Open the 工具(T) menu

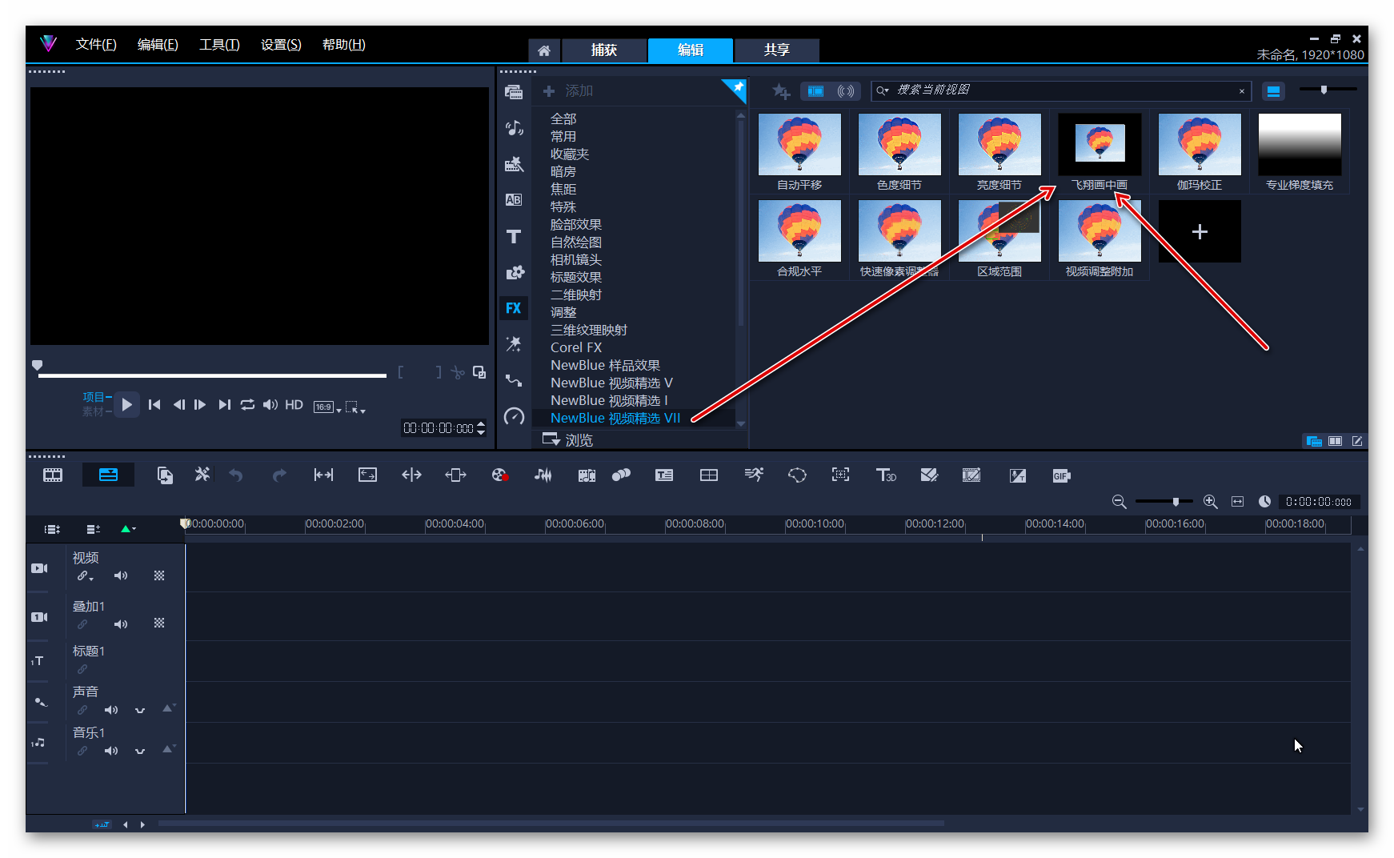(219, 45)
